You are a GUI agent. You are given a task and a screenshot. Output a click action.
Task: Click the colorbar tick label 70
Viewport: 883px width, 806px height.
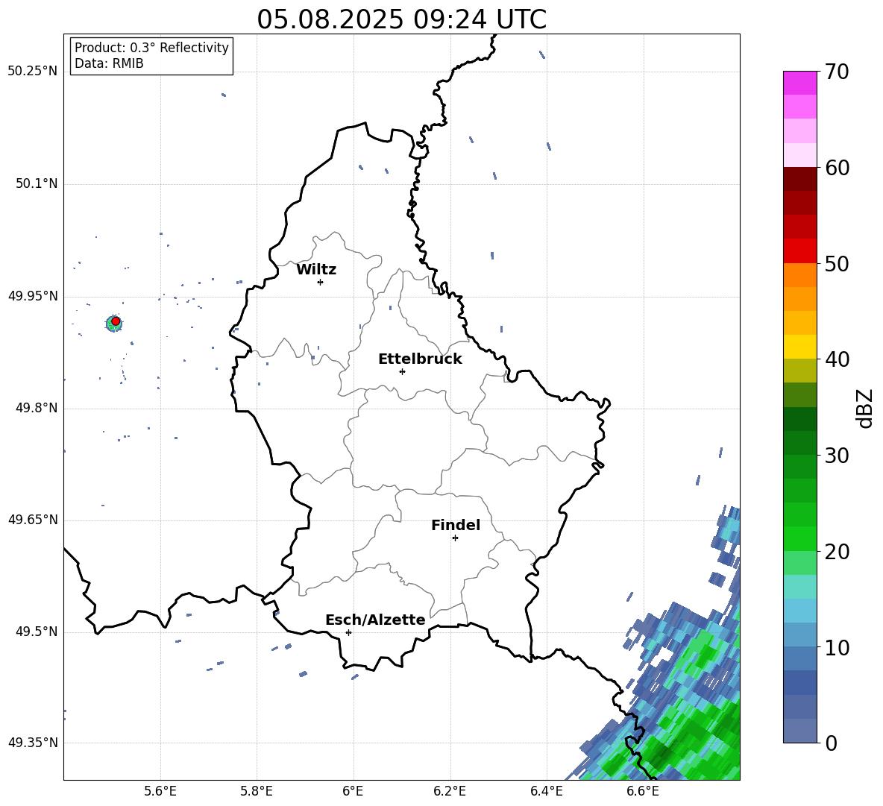coord(837,72)
